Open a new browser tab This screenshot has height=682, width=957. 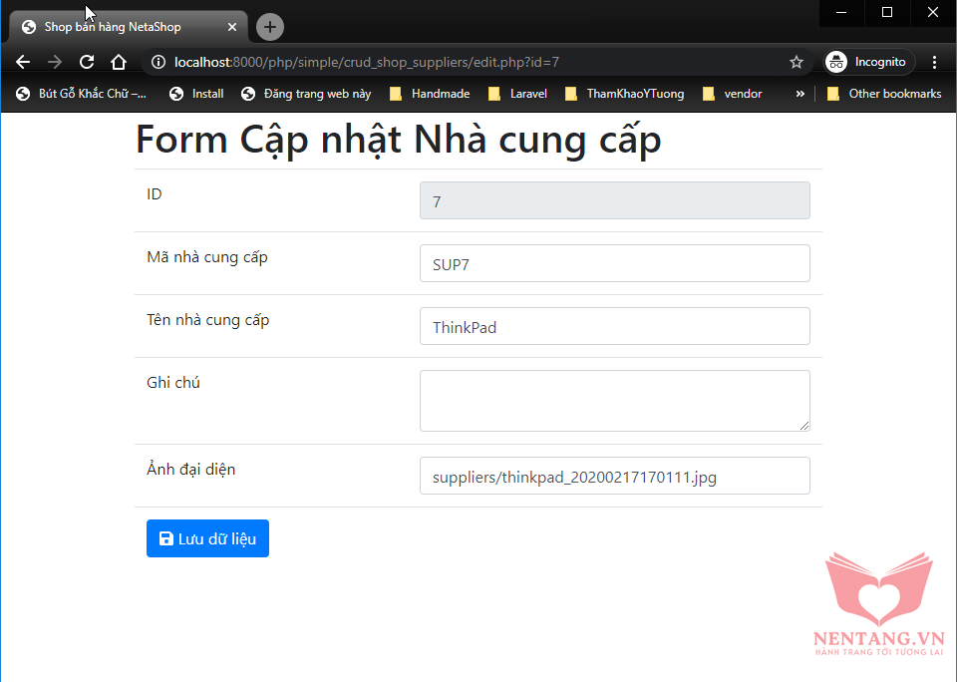pyautogui.click(x=270, y=27)
